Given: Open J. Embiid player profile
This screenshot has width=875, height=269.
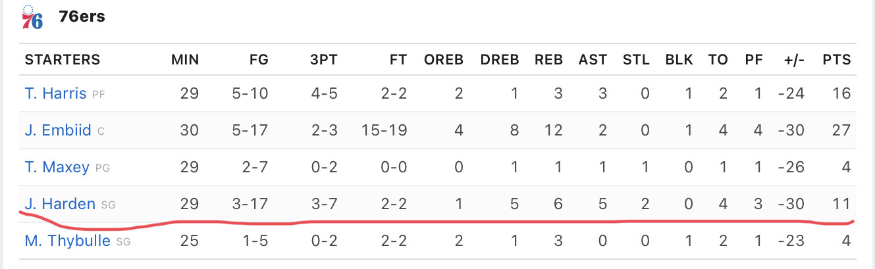Looking at the screenshot, I should (x=58, y=130).
